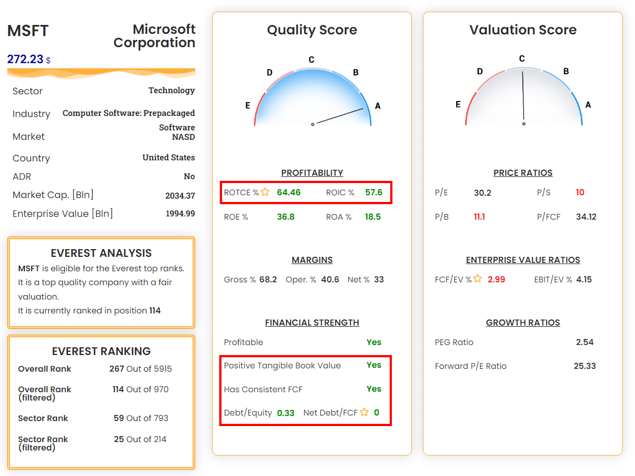635x476 pixels.
Task: Select the ROE % value 36.8
Action: pyautogui.click(x=285, y=217)
